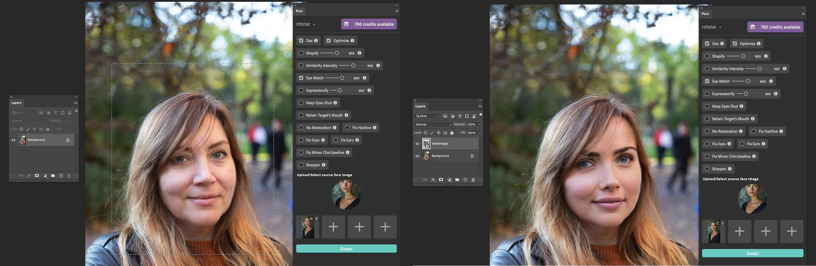Click the 785 credits available button
Image resolution: width=816 pixels, height=266 pixels.
point(775,27)
